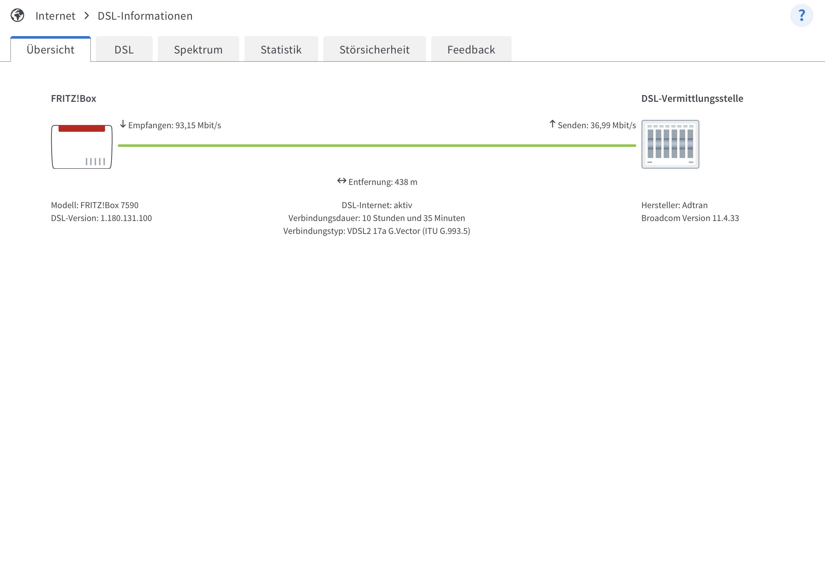825x576 pixels.
Task: Click the Verbindungstyp VDSL2 text
Action: click(x=376, y=231)
